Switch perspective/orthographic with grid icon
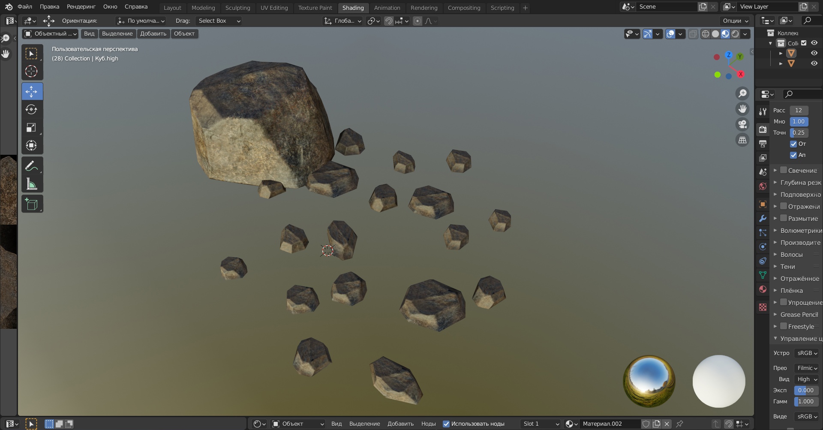Viewport: 823px width, 430px height. [x=742, y=140]
